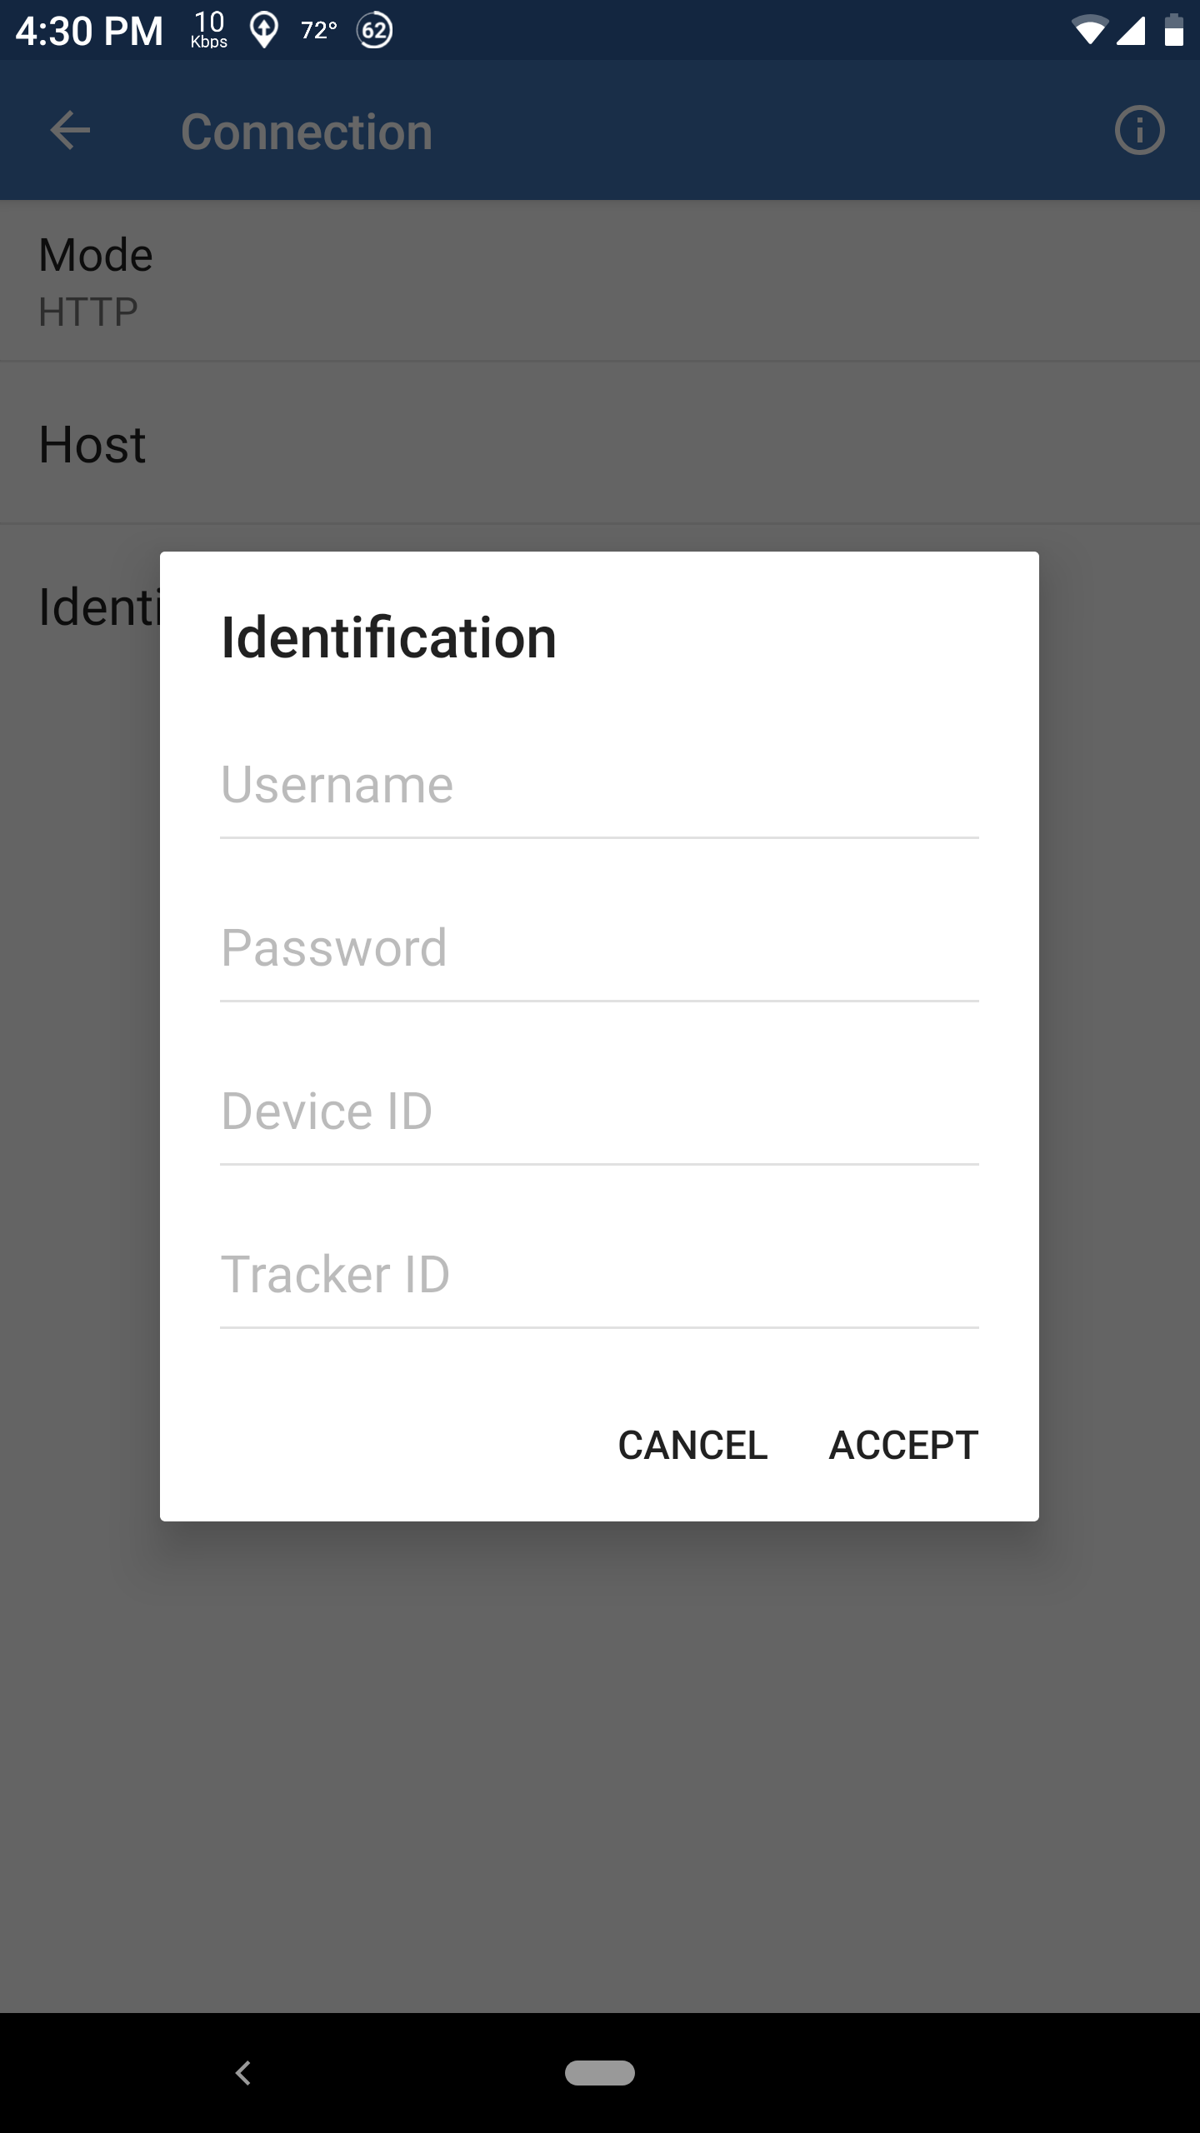Tap the circled 62 status icon
This screenshot has width=1200, height=2133.
(375, 31)
